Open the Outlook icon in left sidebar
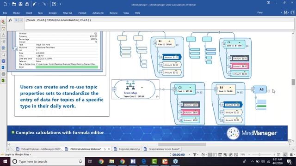The height and width of the screenshot is (166, 296). (3, 68)
